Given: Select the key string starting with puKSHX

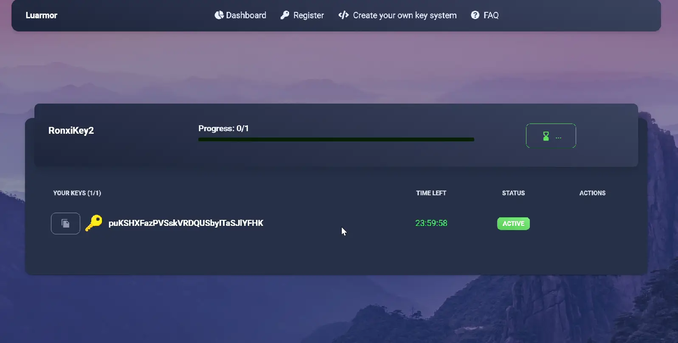Looking at the screenshot, I should click(186, 223).
